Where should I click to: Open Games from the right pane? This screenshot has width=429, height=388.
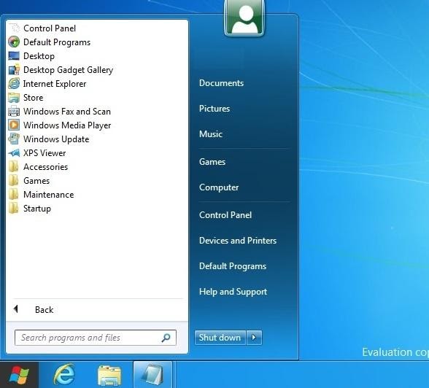pos(212,162)
